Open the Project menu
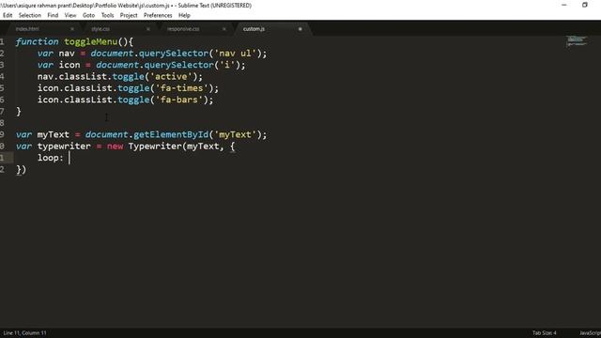Viewport: 601px width, 338px height. [129, 15]
